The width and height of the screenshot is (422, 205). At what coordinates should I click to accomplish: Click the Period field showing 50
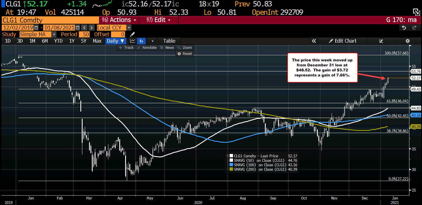(x=84, y=34)
